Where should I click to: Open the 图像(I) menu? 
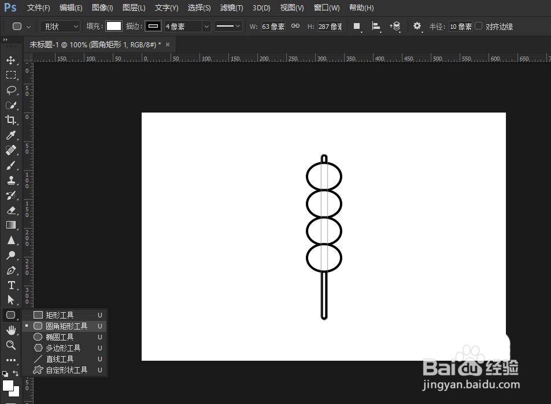pos(102,8)
